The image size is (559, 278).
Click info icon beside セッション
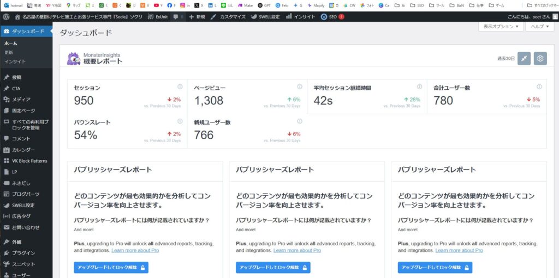coord(180,87)
